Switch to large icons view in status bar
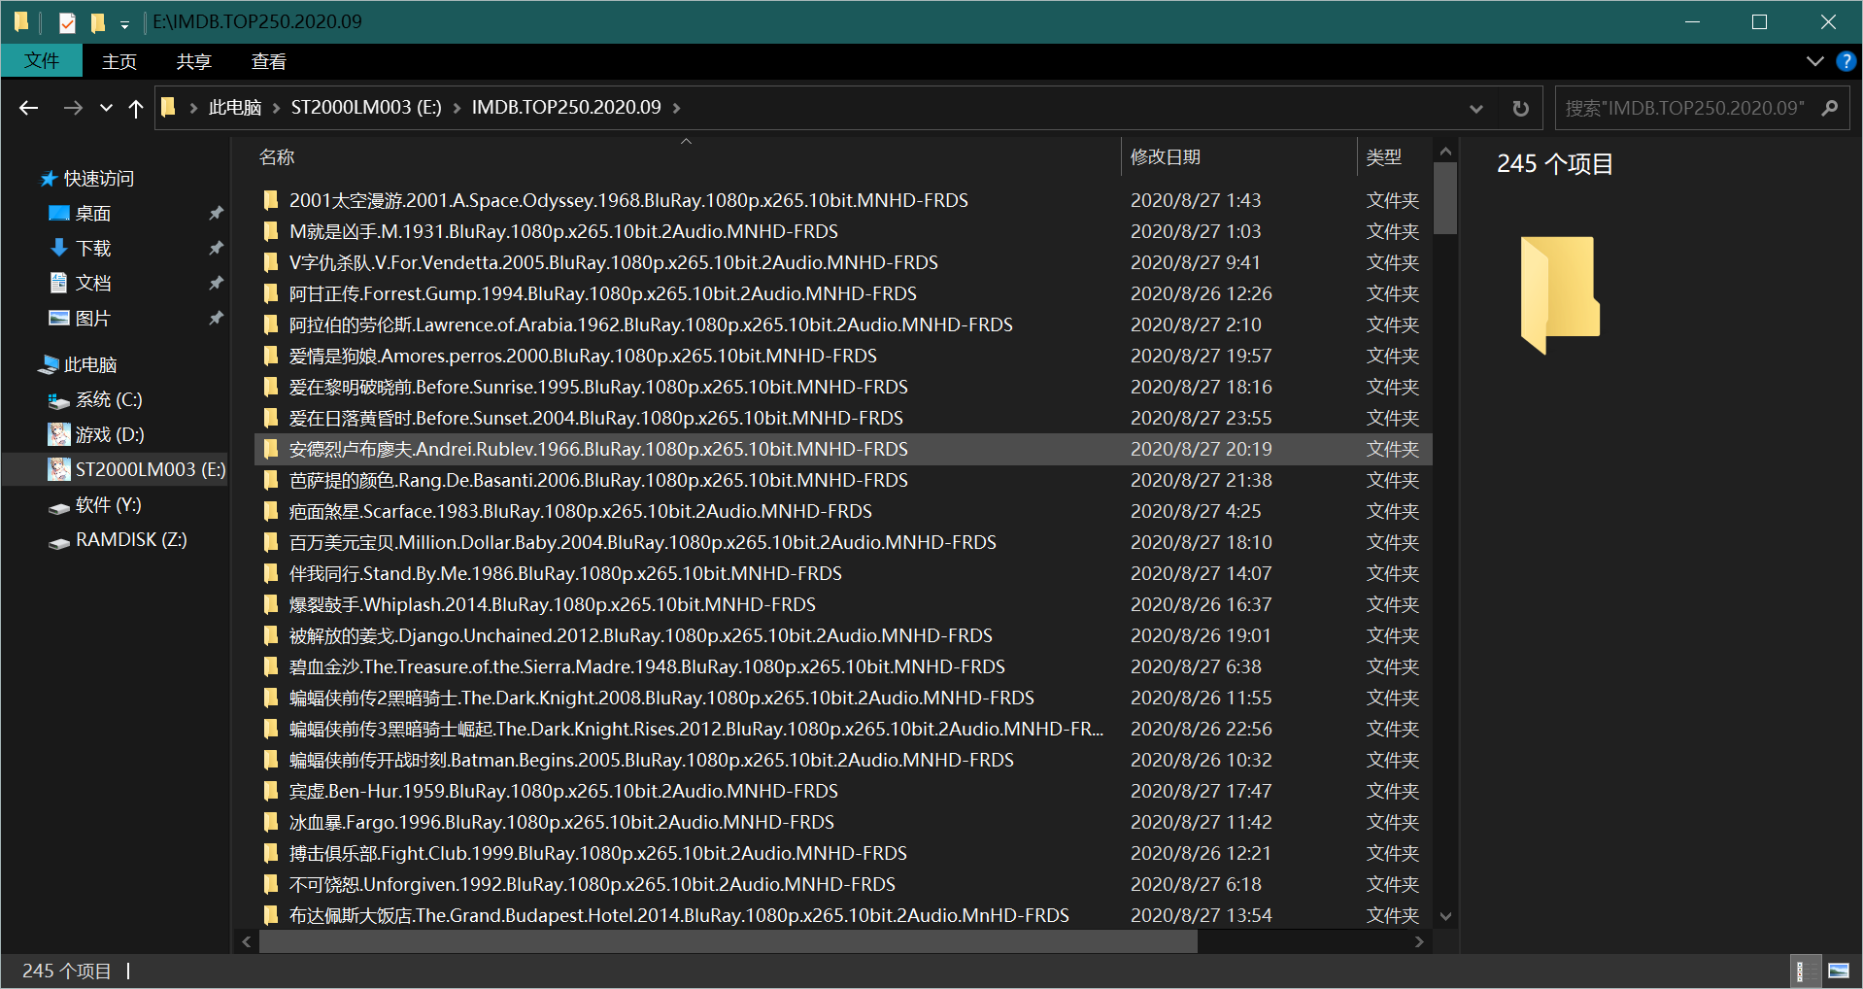This screenshot has height=989, width=1863. [x=1838, y=971]
